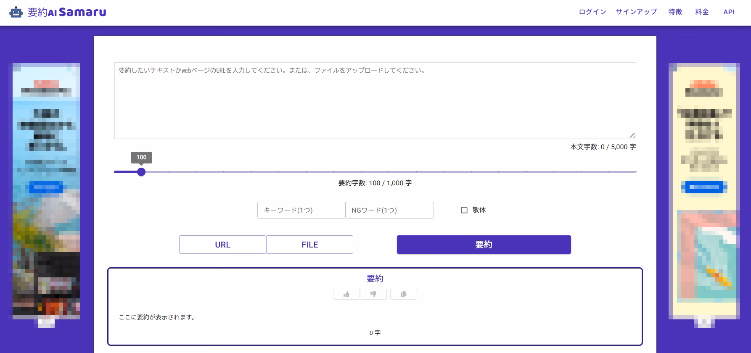Click the text area resize handle
The height and width of the screenshot is (353, 751).
pos(632,135)
